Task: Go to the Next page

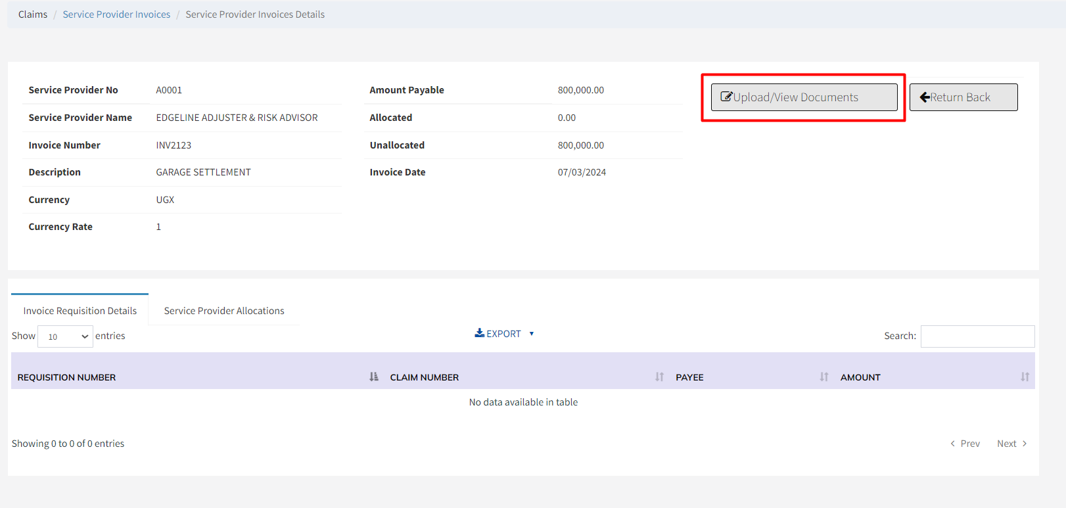Action: [x=1011, y=444]
